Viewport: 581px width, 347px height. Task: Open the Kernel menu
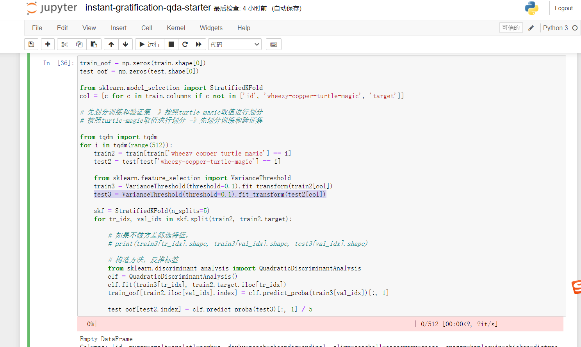176,28
